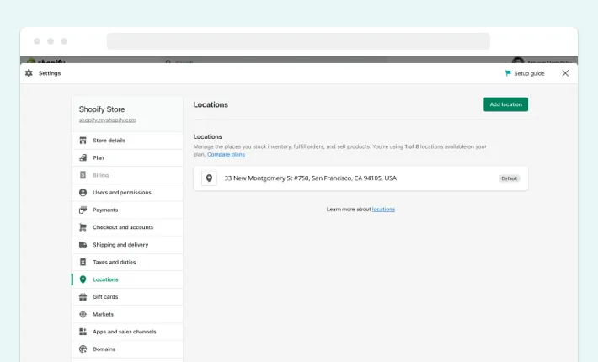The height and width of the screenshot is (362, 598).
Task: Open Checkout and accounts settings
Action: pos(127,227)
